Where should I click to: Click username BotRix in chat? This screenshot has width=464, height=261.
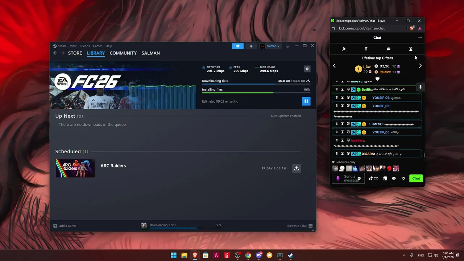pyautogui.click(x=367, y=90)
